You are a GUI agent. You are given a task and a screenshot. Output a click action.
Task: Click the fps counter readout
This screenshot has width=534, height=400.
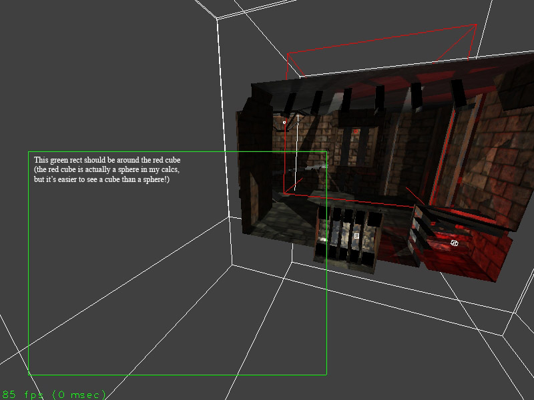[54, 395]
